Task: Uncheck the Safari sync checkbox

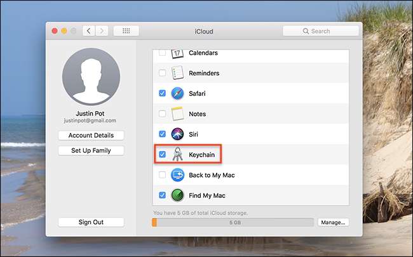Action: coord(162,93)
